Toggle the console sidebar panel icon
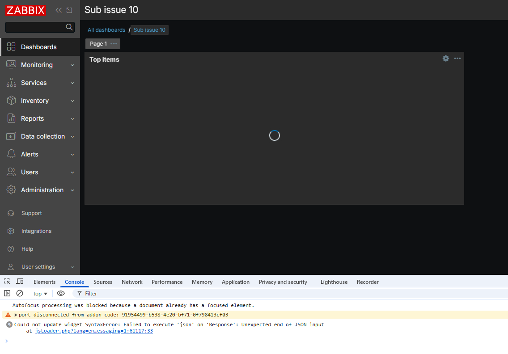Image resolution: width=508 pixels, height=354 pixels. (x=7, y=294)
